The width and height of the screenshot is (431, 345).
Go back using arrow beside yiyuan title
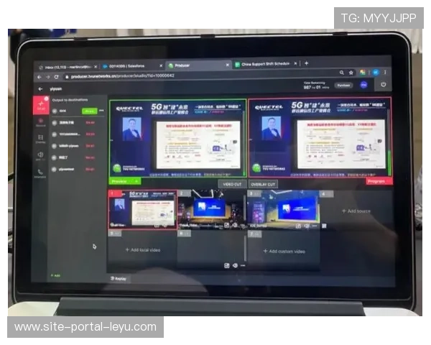(x=40, y=89)
